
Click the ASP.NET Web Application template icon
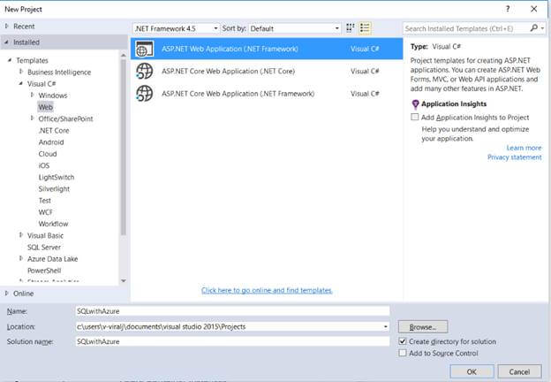145,49
